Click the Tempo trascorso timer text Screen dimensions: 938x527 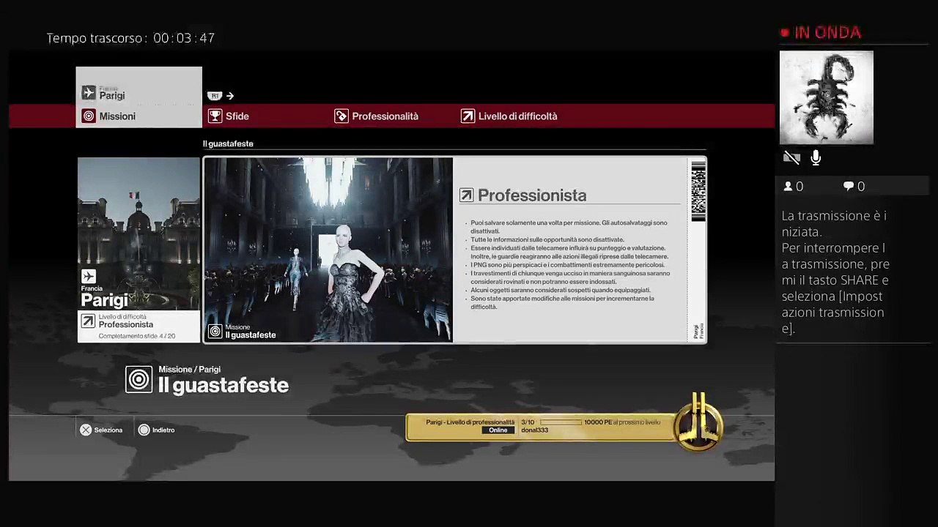click(130, 38)
